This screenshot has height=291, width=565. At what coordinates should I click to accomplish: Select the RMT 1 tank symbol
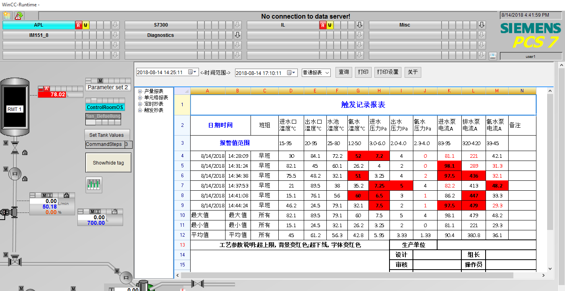tap(15, 109)
